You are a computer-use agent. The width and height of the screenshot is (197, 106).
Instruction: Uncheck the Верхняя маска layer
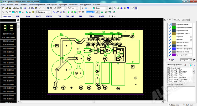click(x=170, y=30)
